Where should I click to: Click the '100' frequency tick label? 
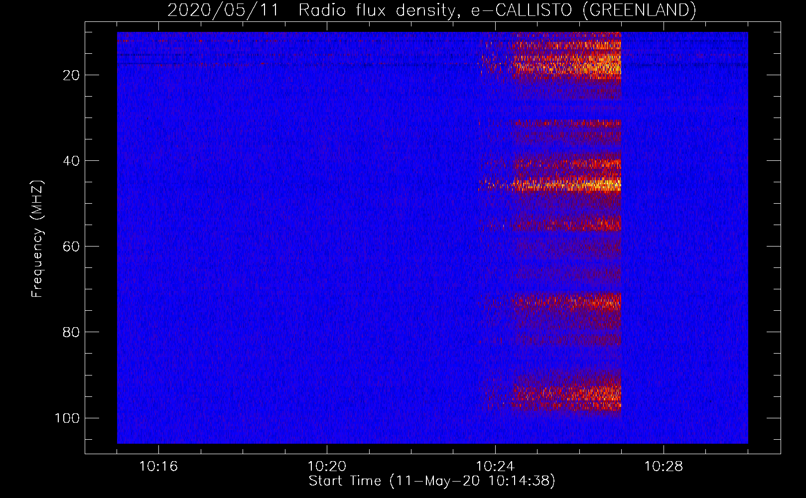point(67,418)
